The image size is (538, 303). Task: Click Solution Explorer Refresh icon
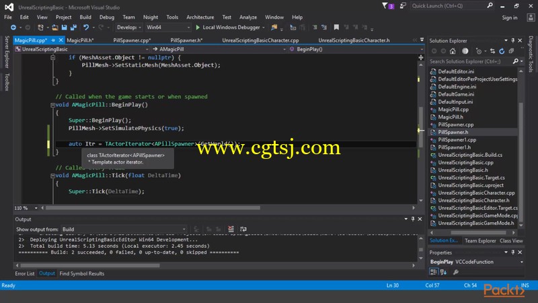502,51
